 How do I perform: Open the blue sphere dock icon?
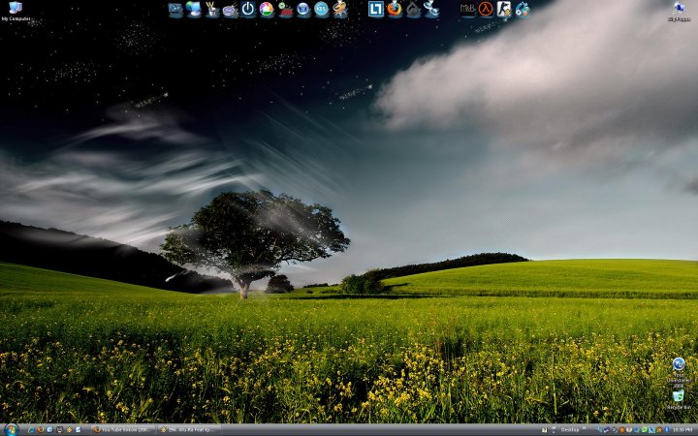pyautogui.click(x=303, y=9)
